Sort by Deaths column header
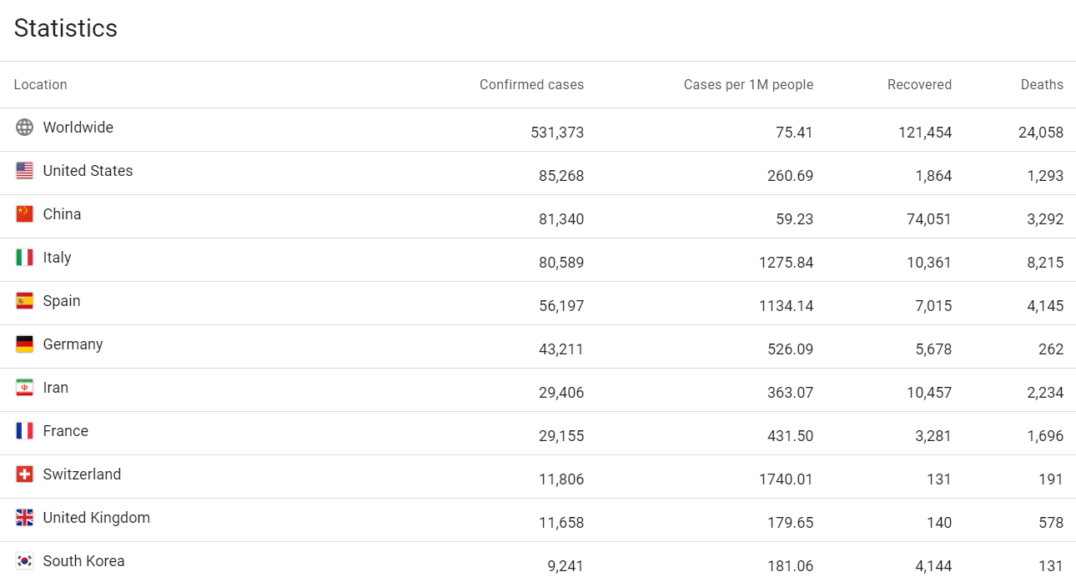 (1042, 84)
